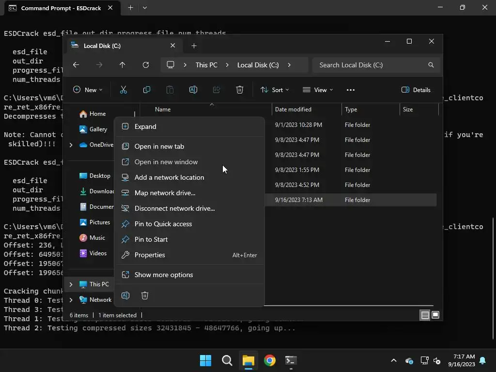Viewport: 496px width, 372px height.
Task: Click the toolbar Delete icon beside Sort
Action: tap(240, 90)
